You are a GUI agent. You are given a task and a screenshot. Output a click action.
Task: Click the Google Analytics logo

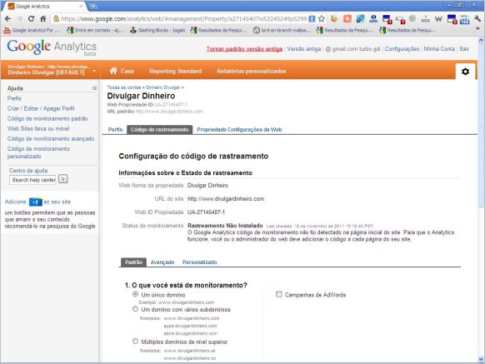(x=52, y=47)
